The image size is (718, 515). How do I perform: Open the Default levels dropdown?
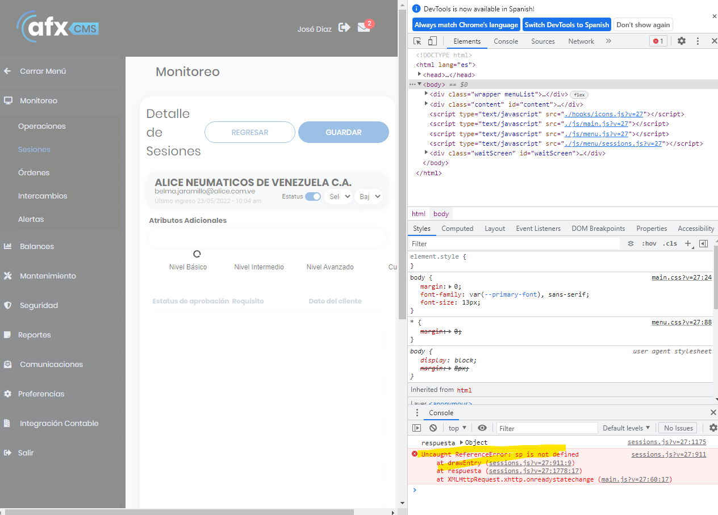626,428
